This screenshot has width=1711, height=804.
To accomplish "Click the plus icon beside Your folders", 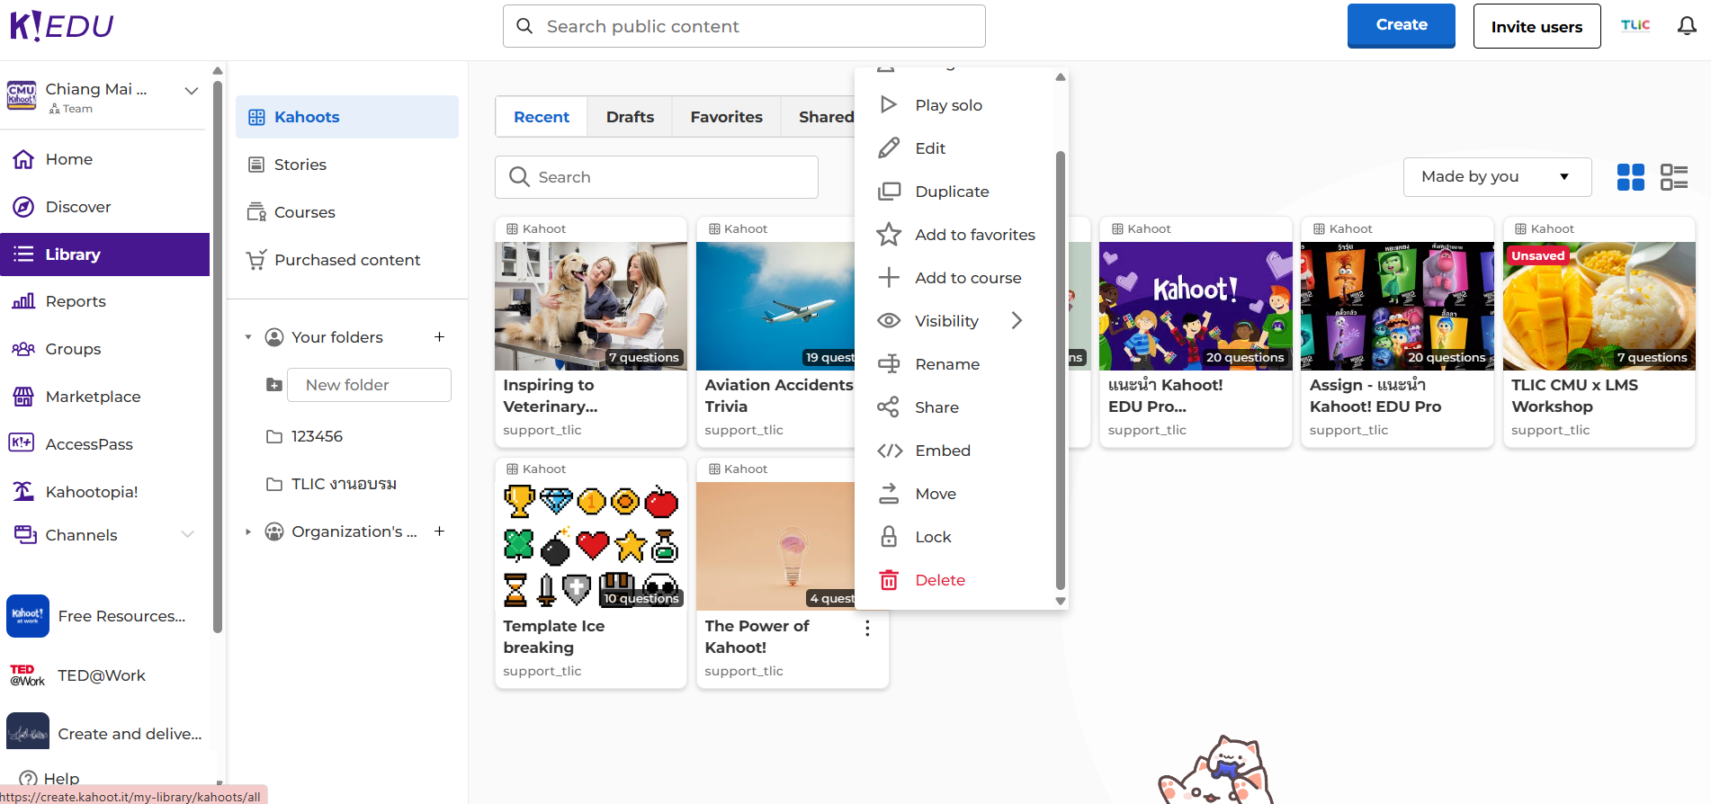I will (x=440, y=337).
